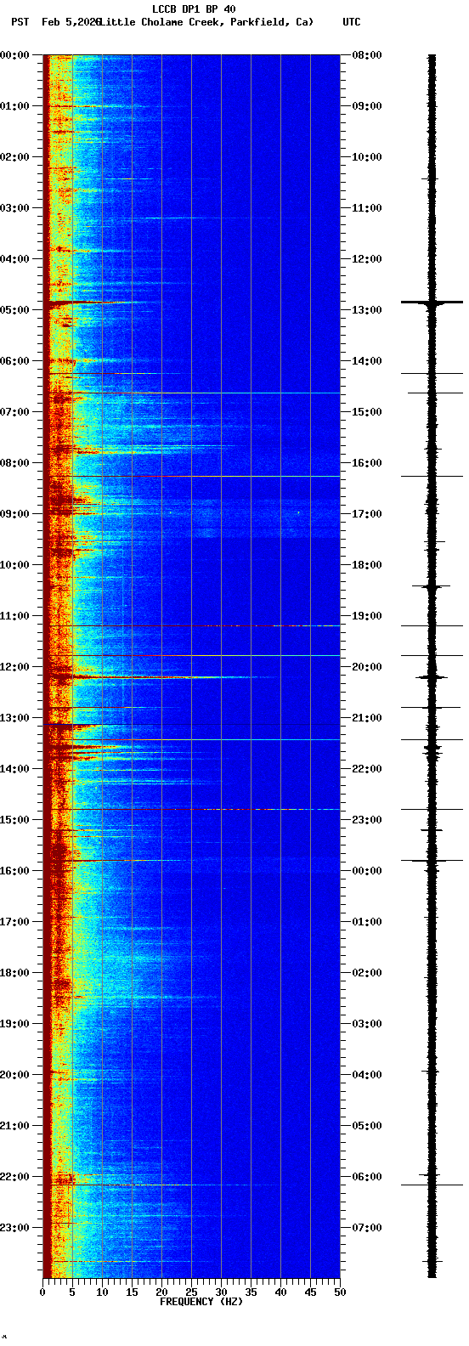Click the 0 Hz frequency axis value
Screen dimensions: 469x1346
[x=42, y=1292]
